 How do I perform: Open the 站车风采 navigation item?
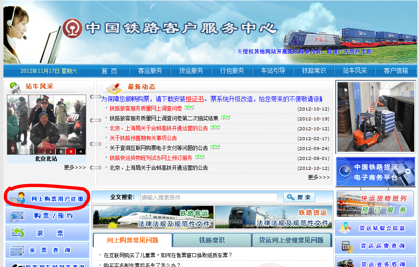pyautogui.click(x=355, y=71)
